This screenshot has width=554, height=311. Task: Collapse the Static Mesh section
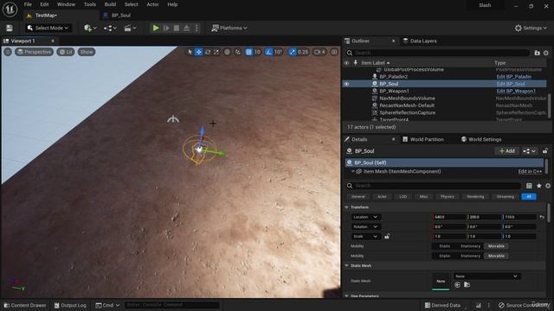(346, 265)
